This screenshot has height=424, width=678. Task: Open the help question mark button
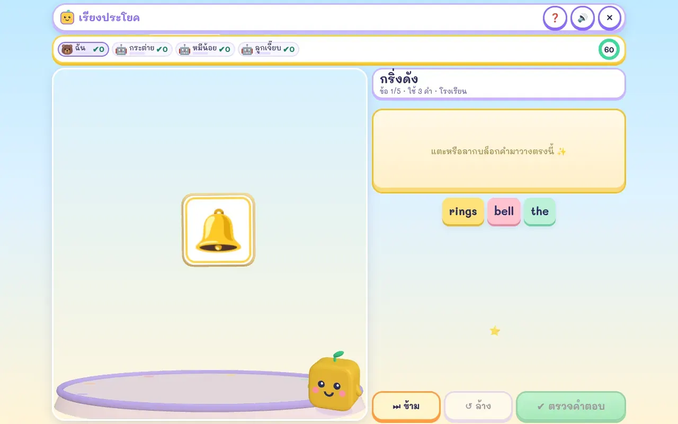tap(555, 18)
